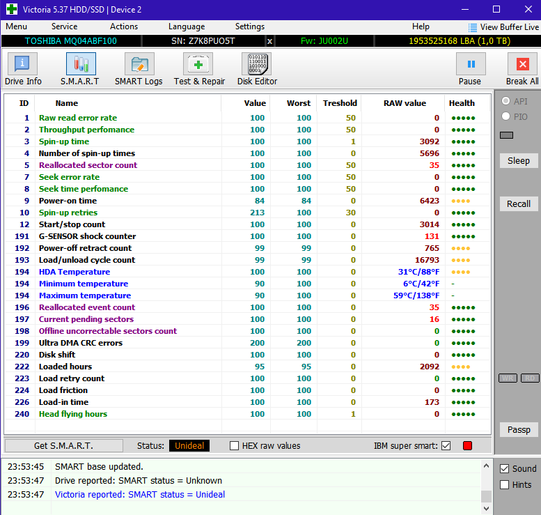Select the API radio button
Screen dimensions: 541x515
pos(505,101)
